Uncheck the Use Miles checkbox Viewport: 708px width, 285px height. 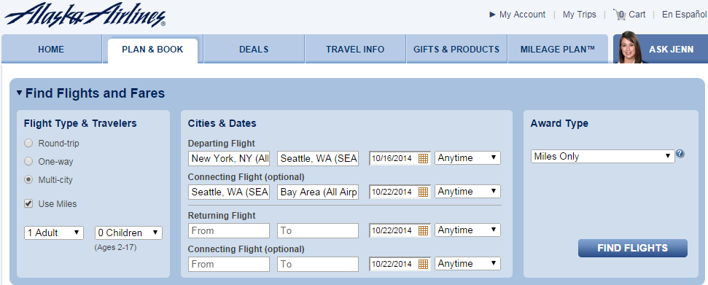tap(28, 203)
